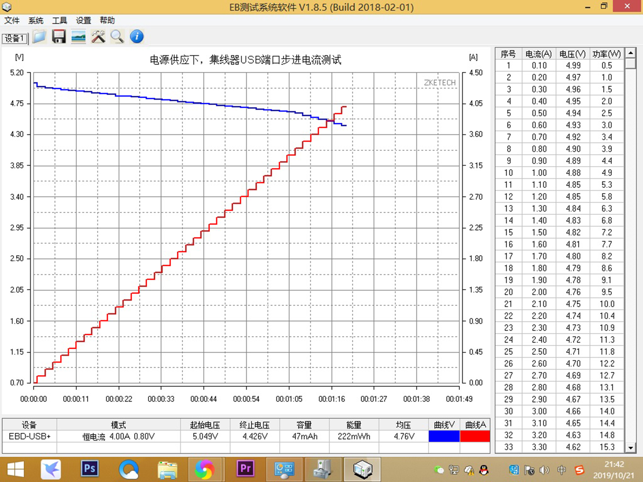643x482 pixels.
Task: Click the open folder toolbar icon
Action: tap(40, 36)
